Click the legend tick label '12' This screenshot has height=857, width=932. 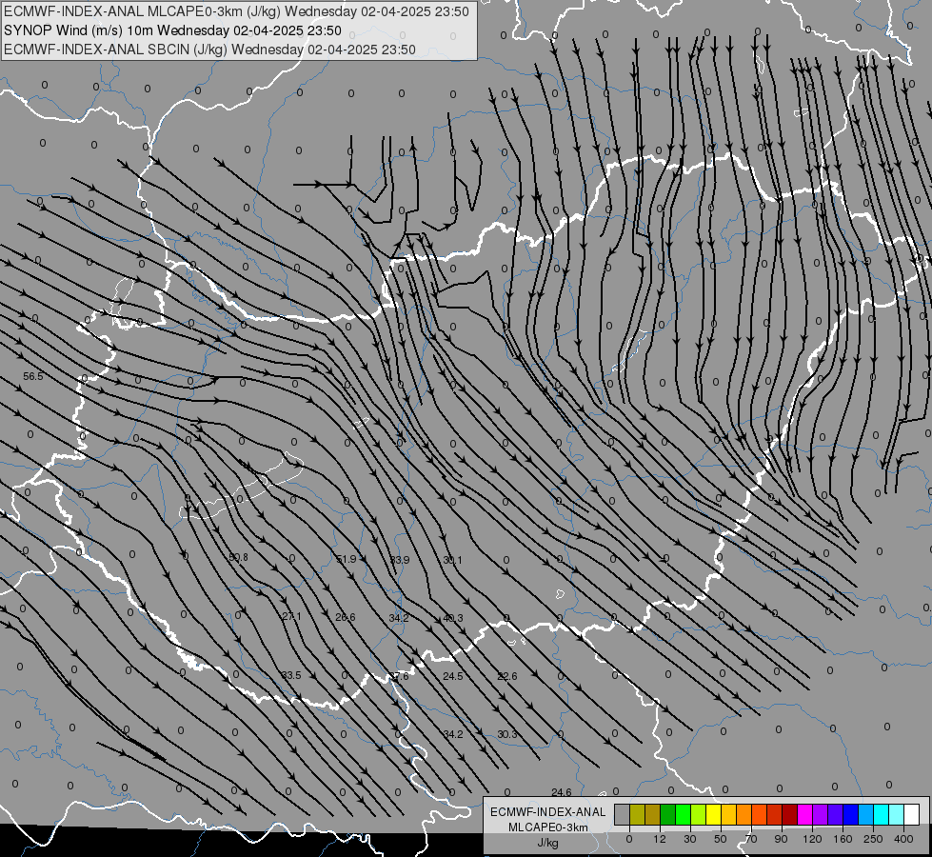click(660, 839)
